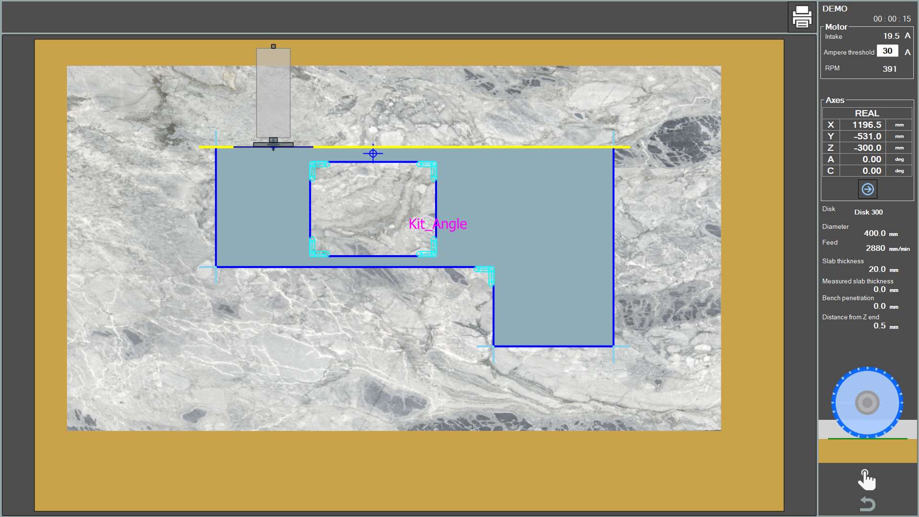Click the rectangular cutout inside the blue shape
Image resolution: width=919 pixels, height=517 pixels.
(373, 209)
